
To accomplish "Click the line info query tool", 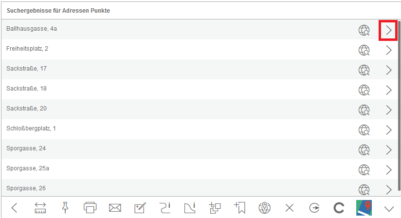I will pyautogui.click(x=165, y=208).
